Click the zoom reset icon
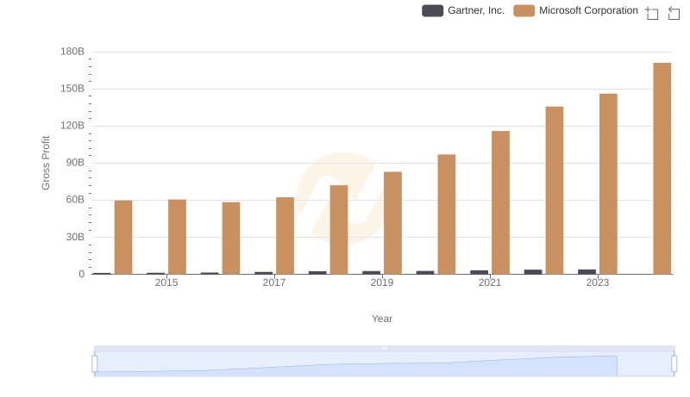Viewport: 690px width, 397px height. coord(674,13)
